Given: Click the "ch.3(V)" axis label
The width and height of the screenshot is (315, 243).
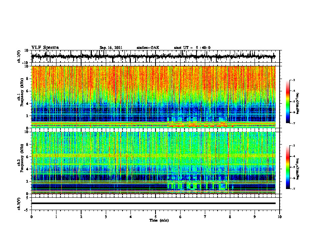Looking at the screenshot, I should [19, 204].
